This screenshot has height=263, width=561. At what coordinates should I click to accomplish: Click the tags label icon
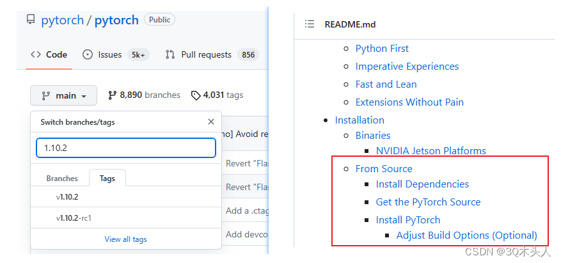coord(196,95)
